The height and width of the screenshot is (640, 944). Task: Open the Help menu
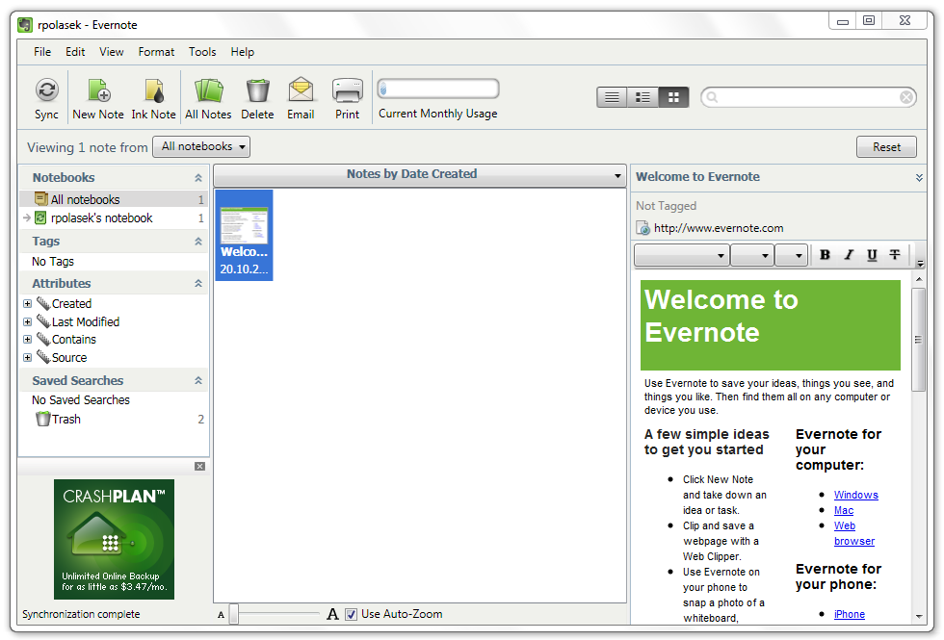point(243,52)
